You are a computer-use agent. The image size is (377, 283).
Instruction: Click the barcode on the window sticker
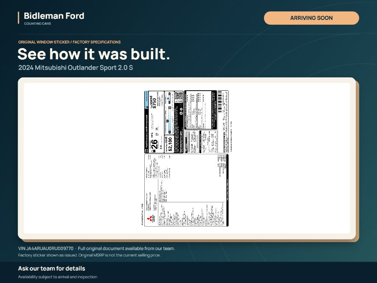click(220, 102)
